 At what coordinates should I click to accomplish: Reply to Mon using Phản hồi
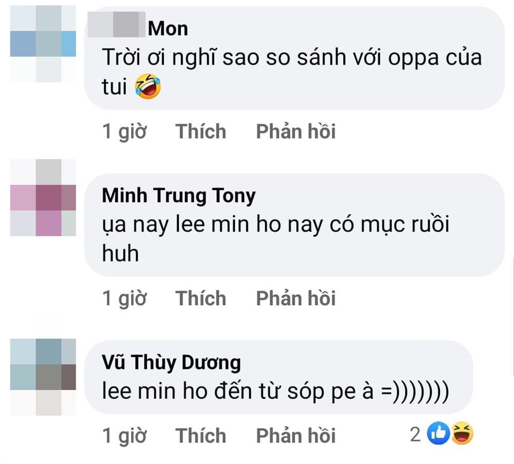(295, 132)
